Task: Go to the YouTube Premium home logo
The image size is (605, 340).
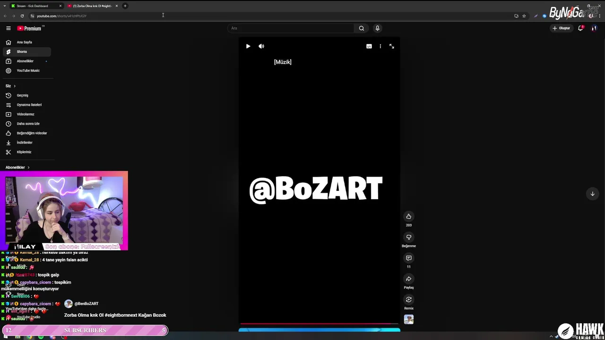Action: (x=29, y=28)
